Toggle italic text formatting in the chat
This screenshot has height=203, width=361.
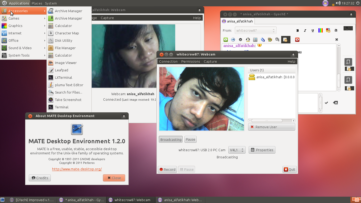tap(305, 30)
